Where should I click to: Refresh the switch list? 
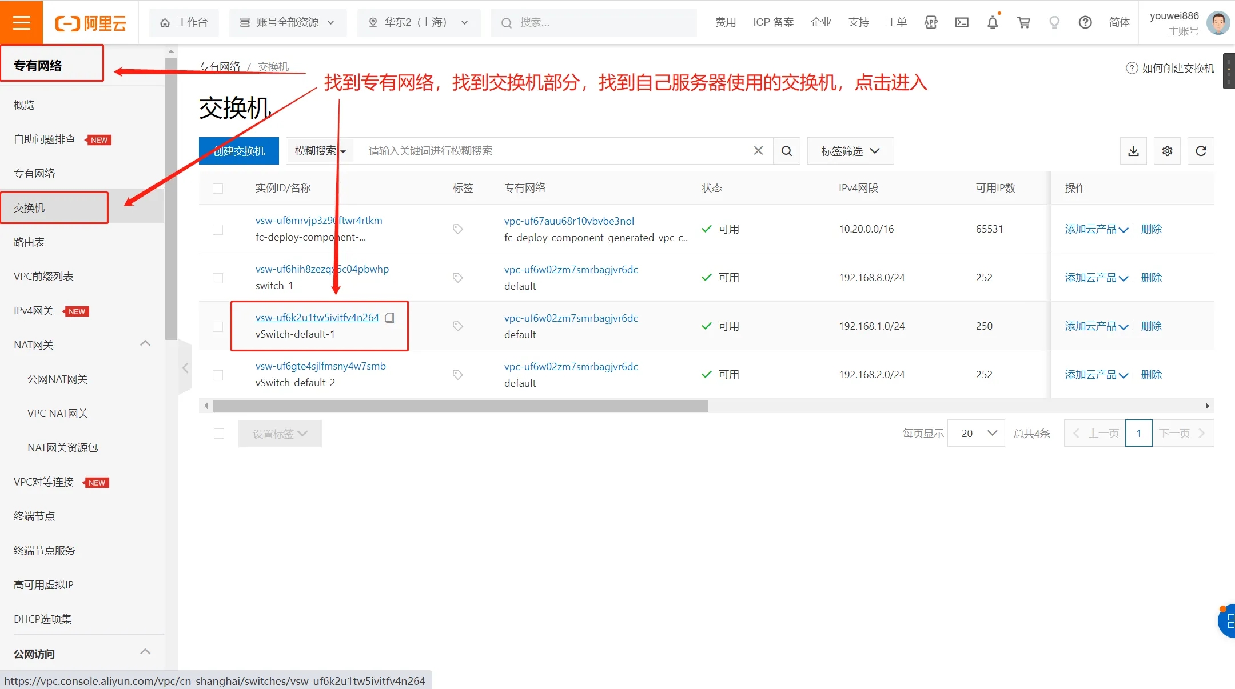[x=1201, y=151]
